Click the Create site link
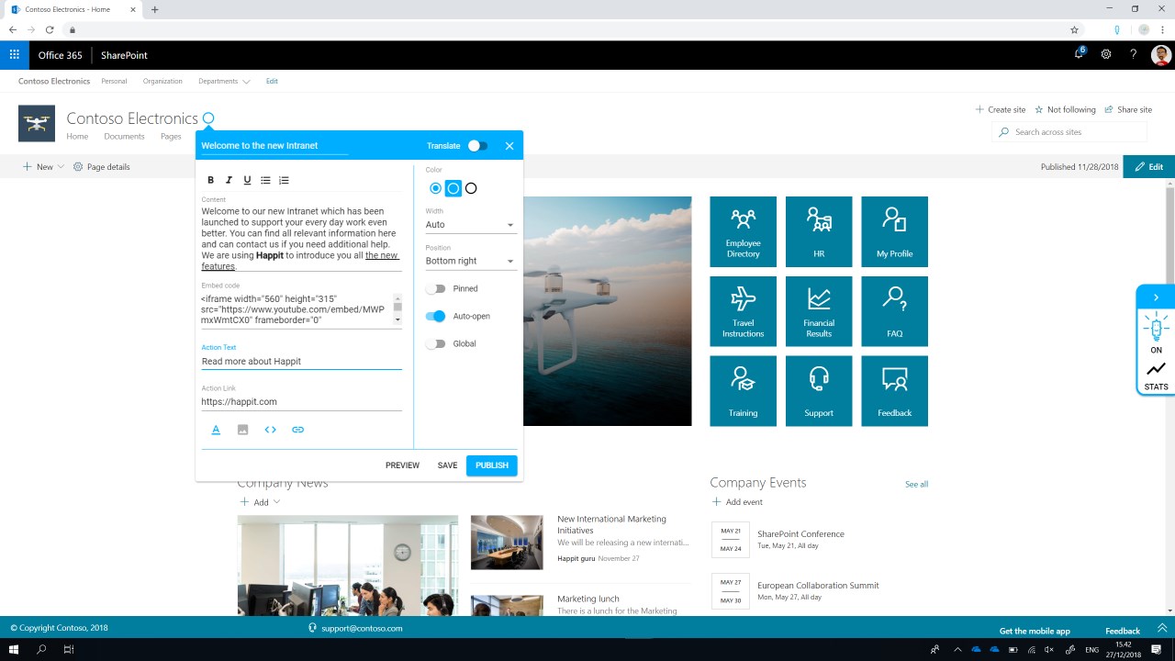This screenshot has height=661, width=1175. (x=1001, y=109)
